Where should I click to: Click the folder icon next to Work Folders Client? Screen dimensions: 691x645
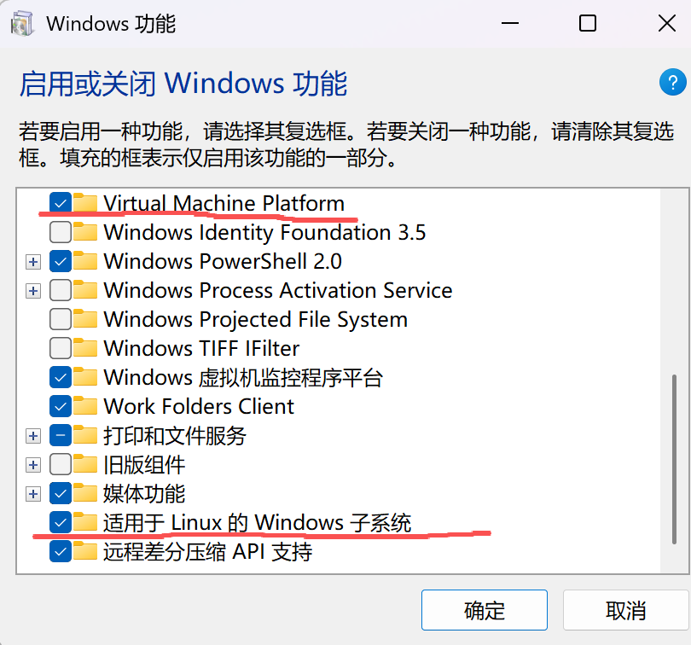[85, 406]
